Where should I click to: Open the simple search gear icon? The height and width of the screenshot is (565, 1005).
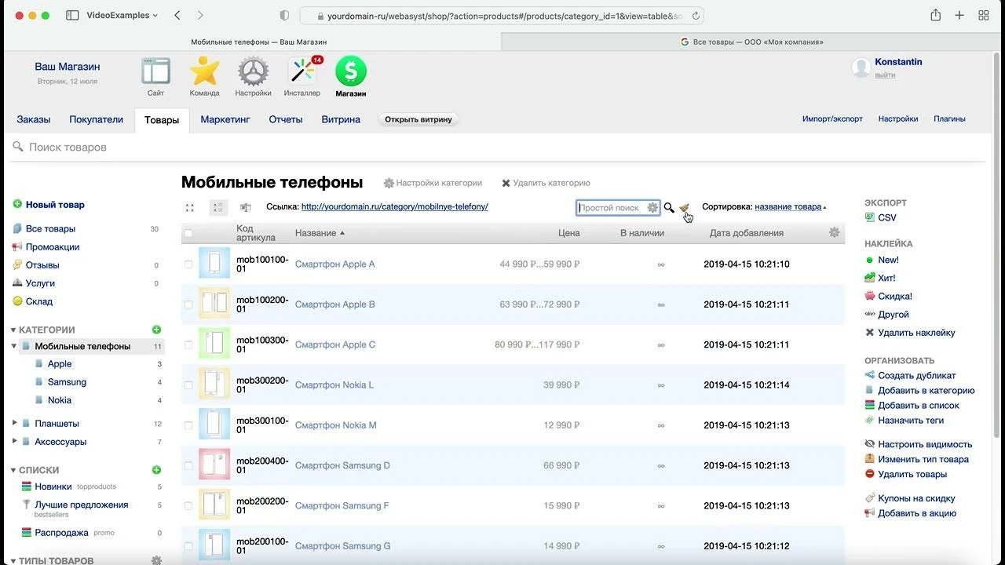pyautogui.click(x=652, y=208)
